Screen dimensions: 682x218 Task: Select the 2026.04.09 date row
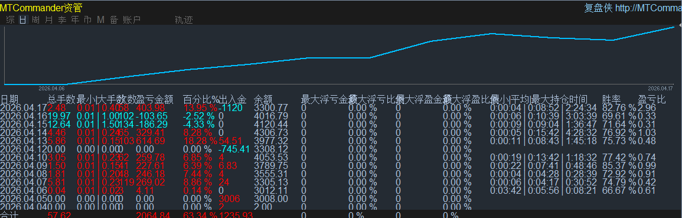pos(24,166)
